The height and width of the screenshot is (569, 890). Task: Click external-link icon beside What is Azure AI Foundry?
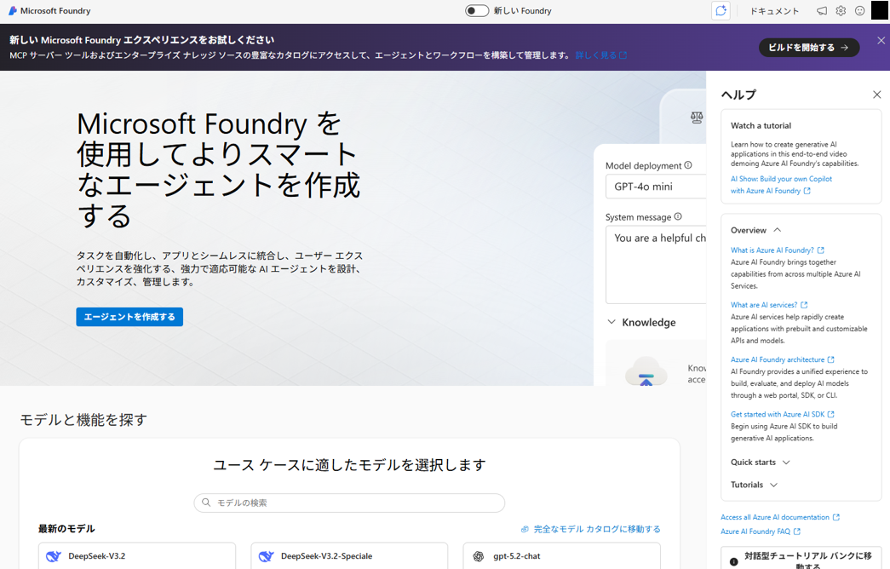[821, 250]
